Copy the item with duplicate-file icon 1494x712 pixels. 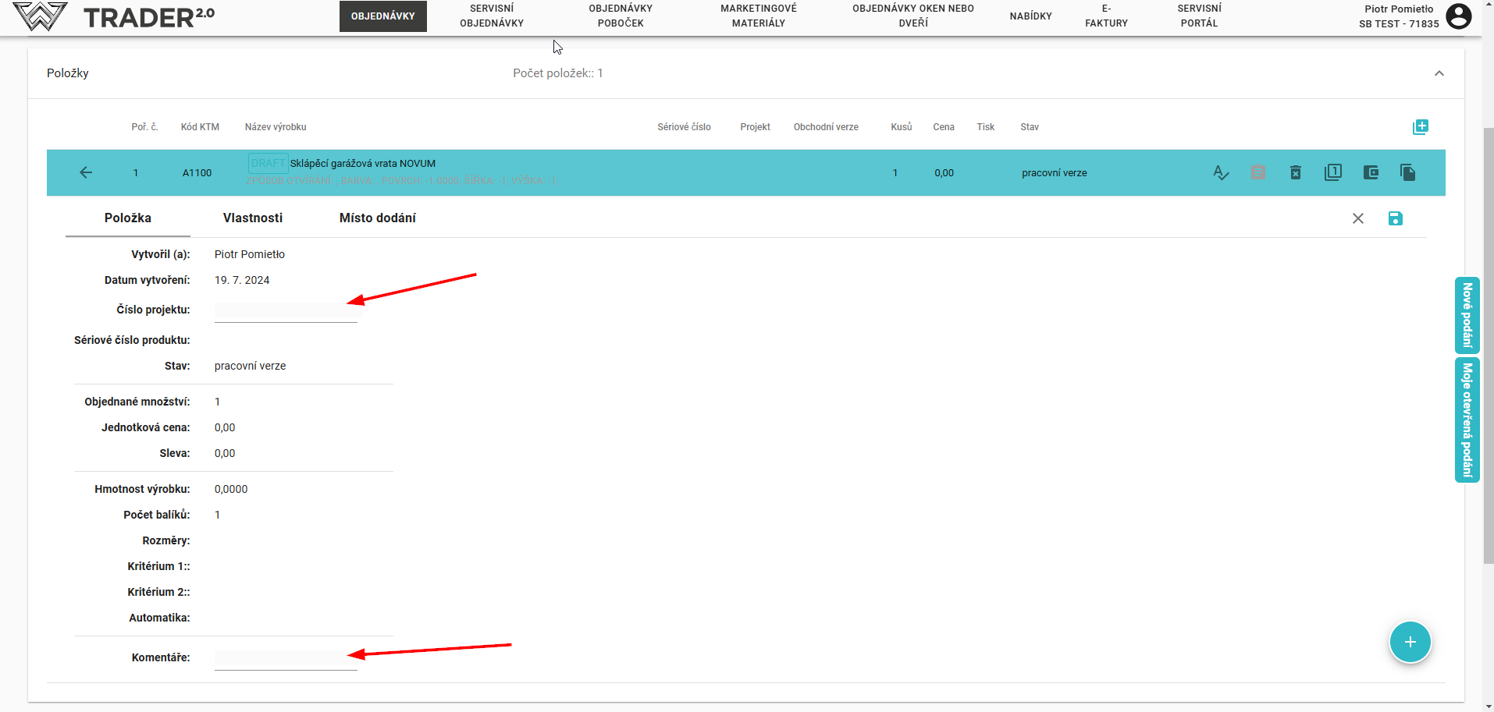click(1408, 172)
